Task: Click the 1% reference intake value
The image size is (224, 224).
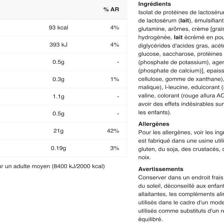Action: (115, 79)
